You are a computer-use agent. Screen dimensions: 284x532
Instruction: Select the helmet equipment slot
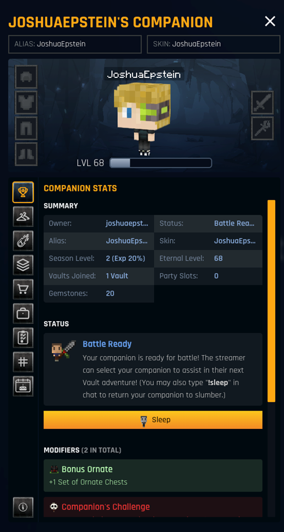pos(26,77)
